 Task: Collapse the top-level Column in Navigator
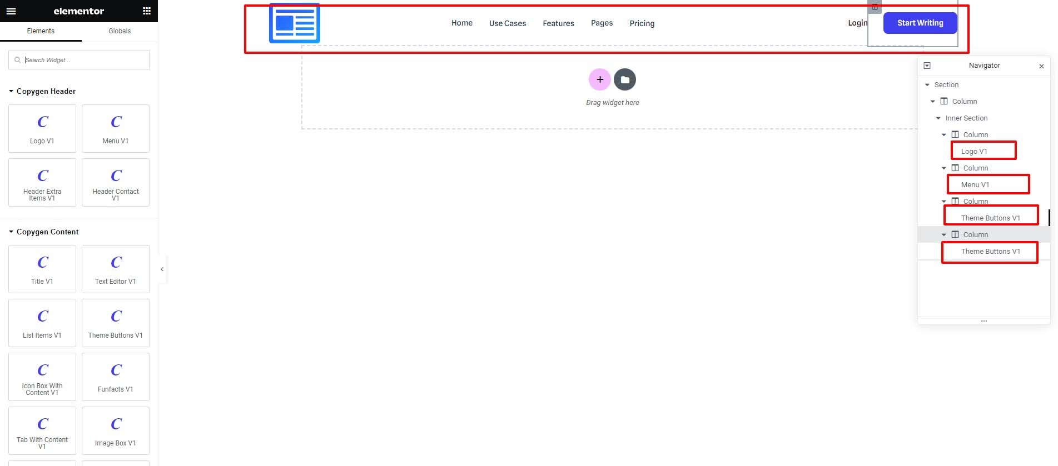[933, 102]
